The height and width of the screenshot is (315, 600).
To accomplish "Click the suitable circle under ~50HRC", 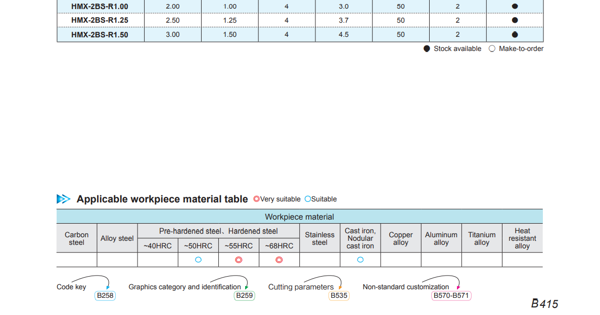I will pyautogui.click(x=198, y=259).
